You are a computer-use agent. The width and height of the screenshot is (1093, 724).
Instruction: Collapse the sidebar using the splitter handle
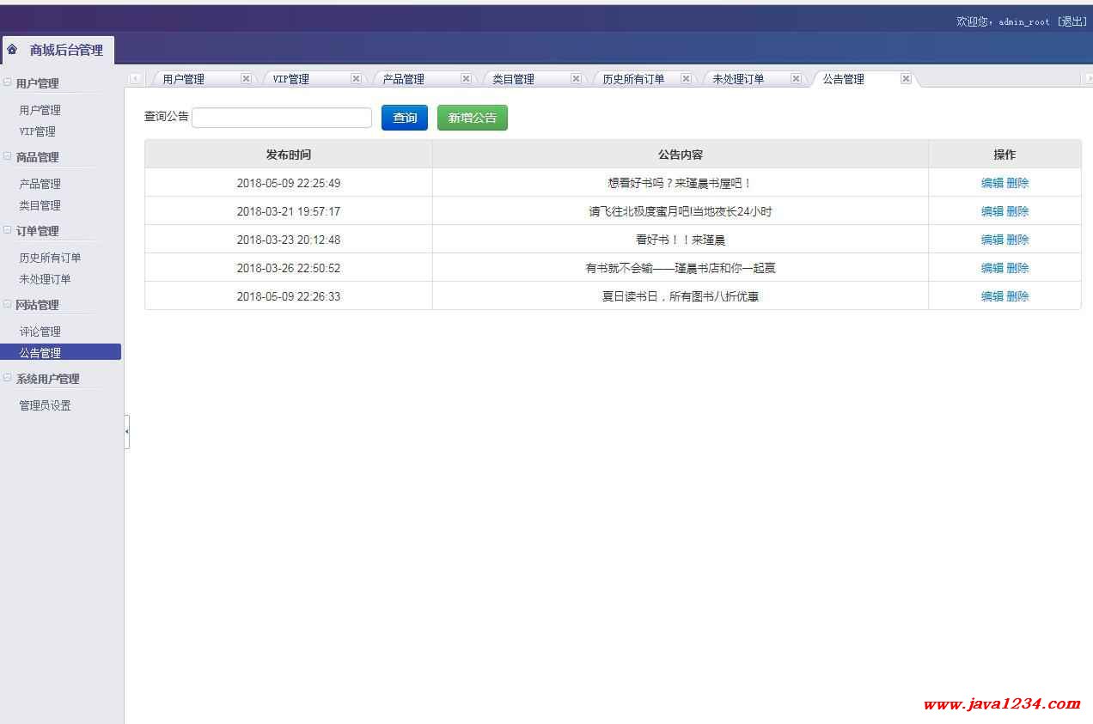pos(127,432)
